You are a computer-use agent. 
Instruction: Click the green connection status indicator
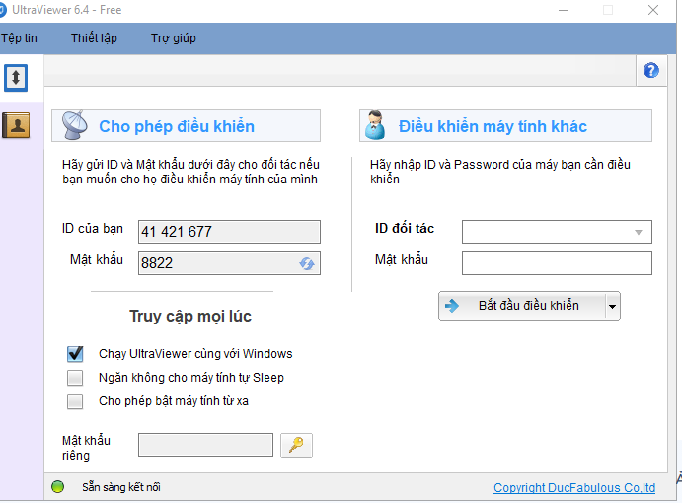coord(57,487)
